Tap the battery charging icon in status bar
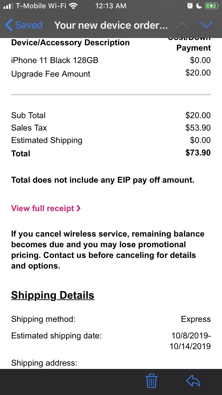222x395 pixels. [x=211, y=6]
